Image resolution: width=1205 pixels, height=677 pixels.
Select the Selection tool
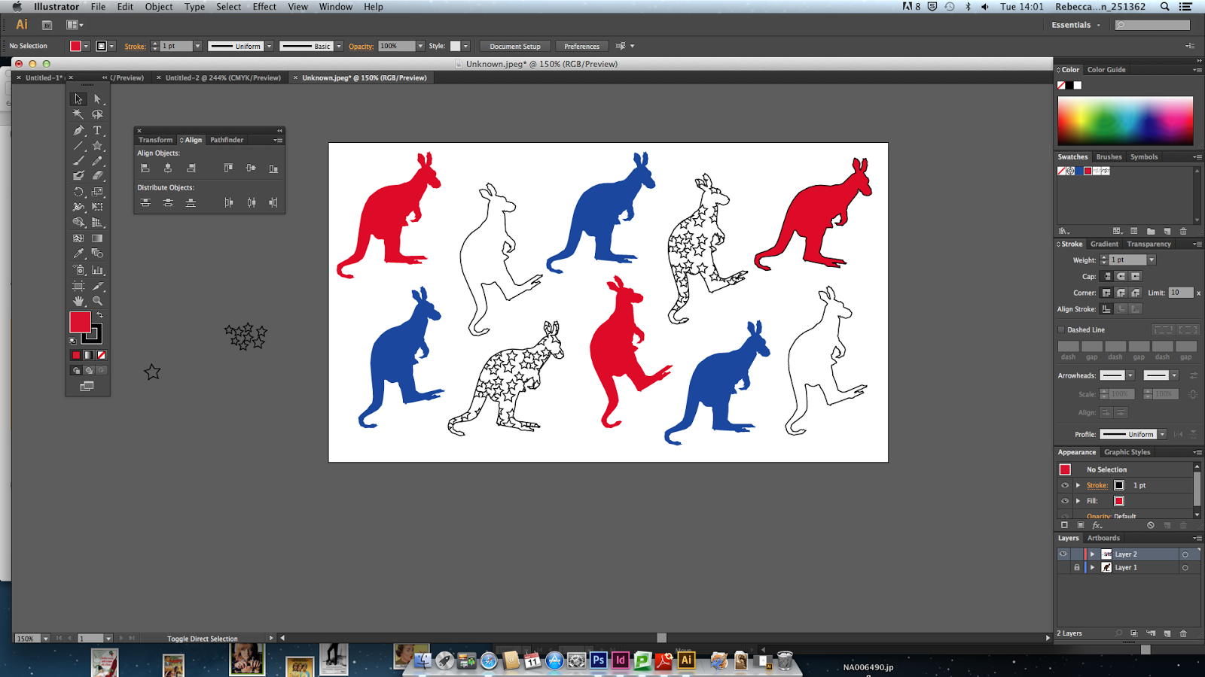78,99
